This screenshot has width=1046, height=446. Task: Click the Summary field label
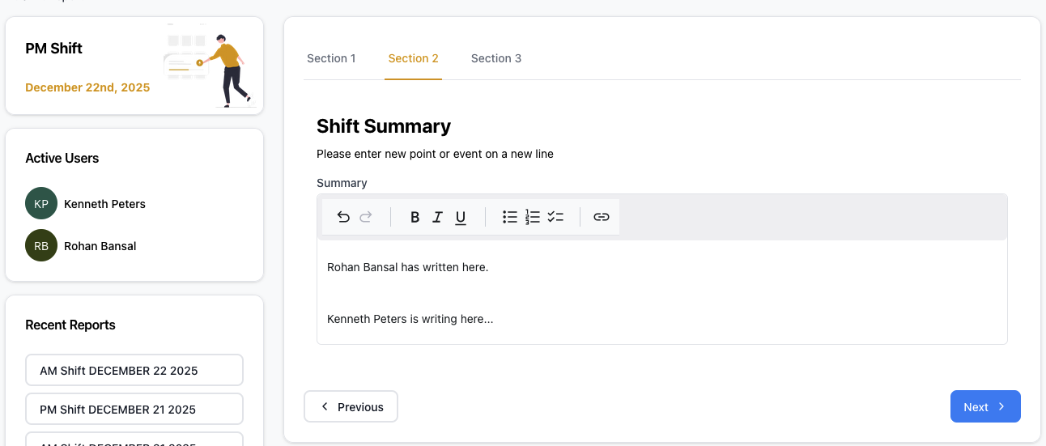coord(342,183)
